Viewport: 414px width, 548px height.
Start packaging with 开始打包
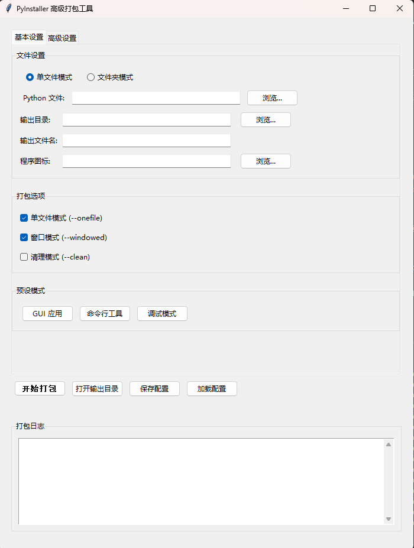(40, 388)
